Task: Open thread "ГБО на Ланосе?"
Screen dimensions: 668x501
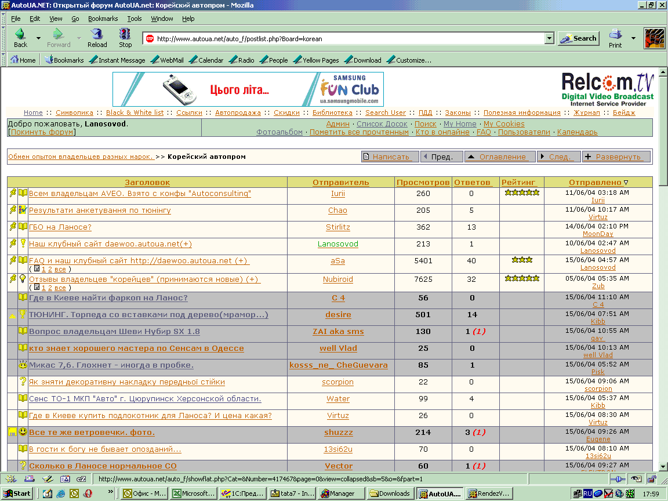Action: coord(60,227)
